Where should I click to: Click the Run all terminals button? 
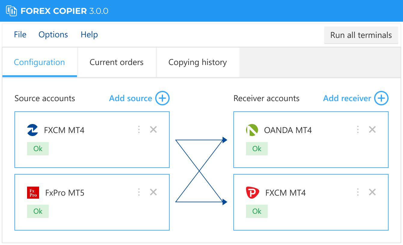pyautogui.click(x=361, y=35)
